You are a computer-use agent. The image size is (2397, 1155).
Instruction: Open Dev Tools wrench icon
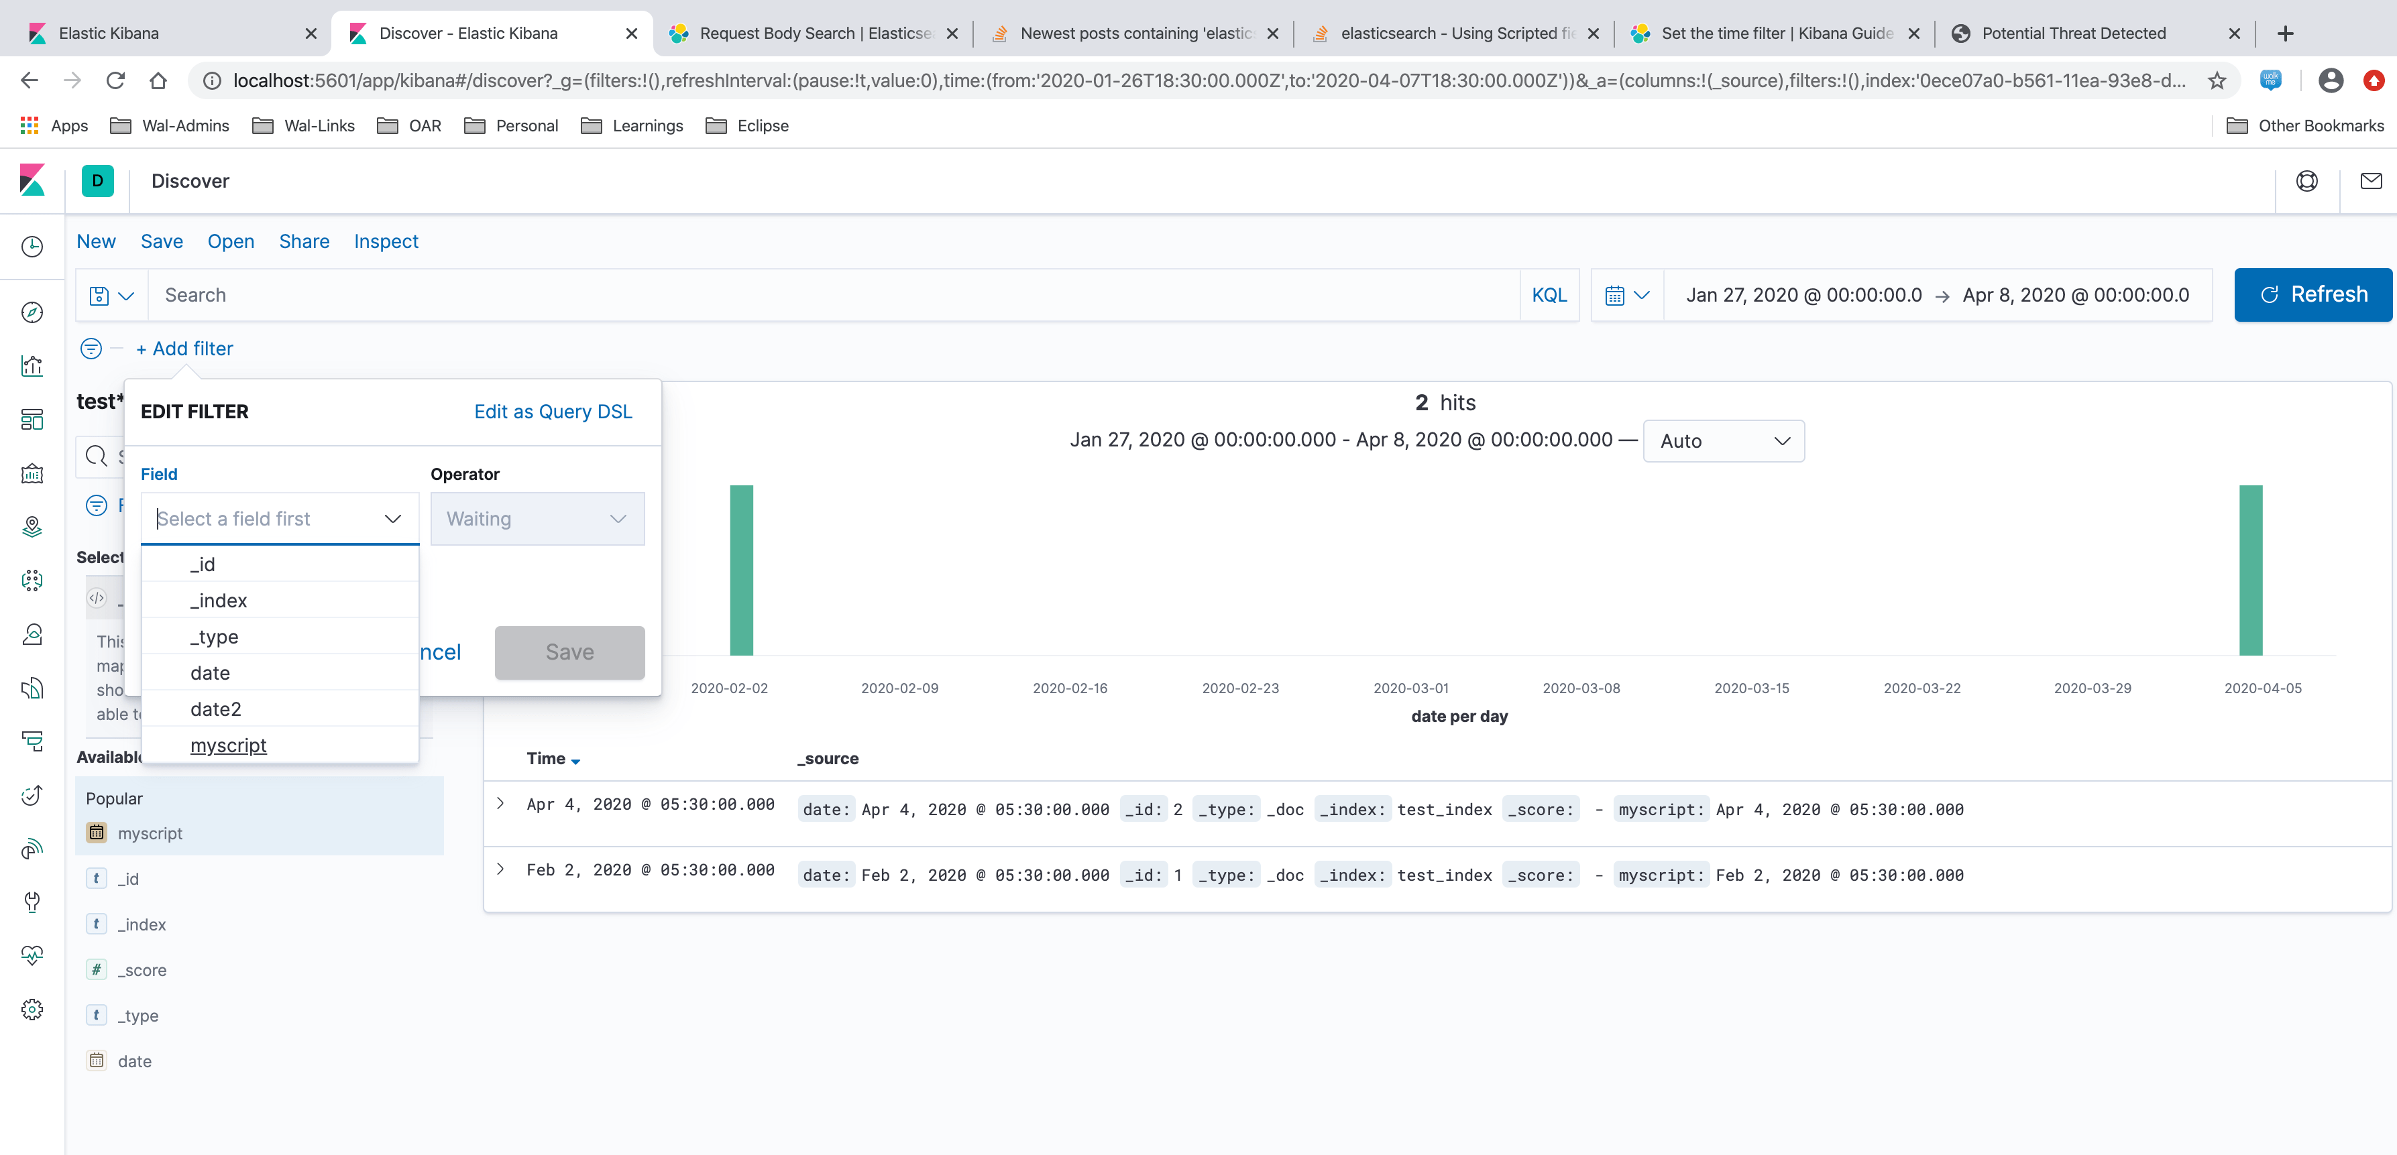click(32, 902)
